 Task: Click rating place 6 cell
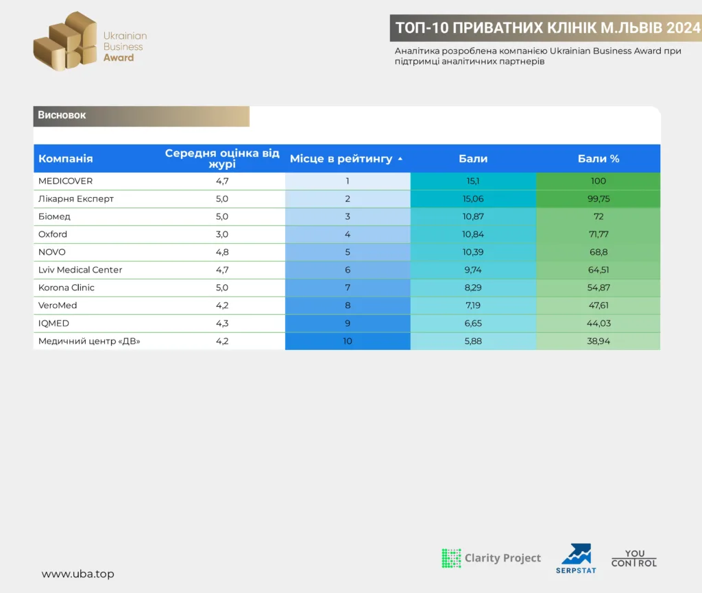(x=348, y=270)
